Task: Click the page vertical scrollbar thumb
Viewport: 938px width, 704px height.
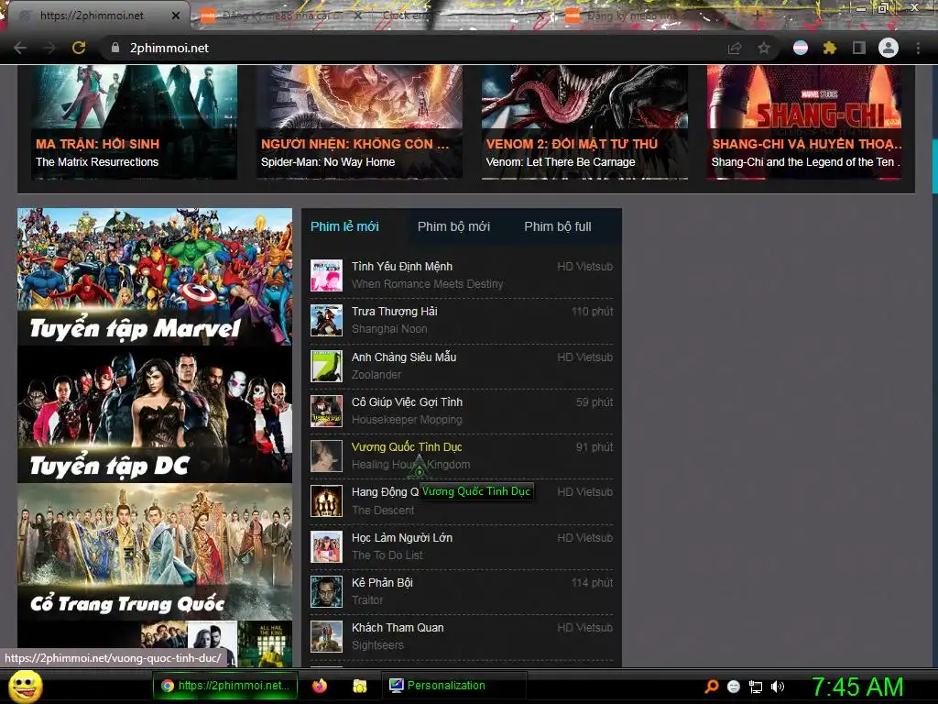Action: pyautogui.click(x=934, y=165)
